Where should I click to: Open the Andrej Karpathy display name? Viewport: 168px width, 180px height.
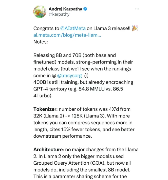pyautogui.click(x=65, y=9)
